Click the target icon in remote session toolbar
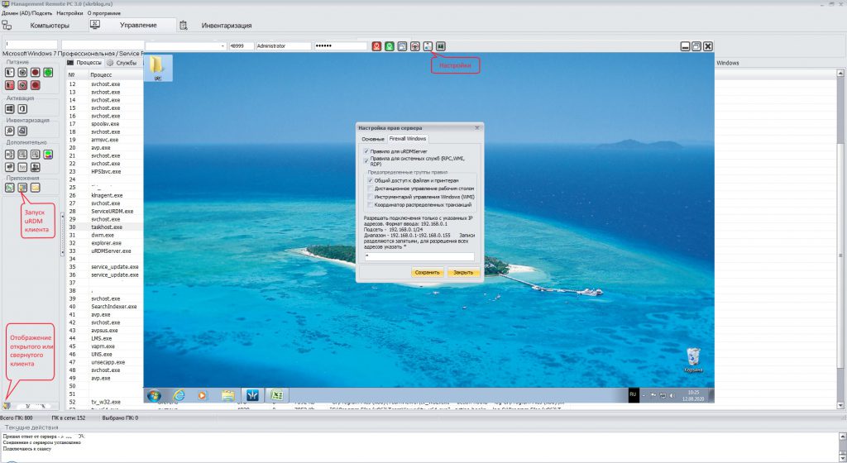 pos(415,46)
